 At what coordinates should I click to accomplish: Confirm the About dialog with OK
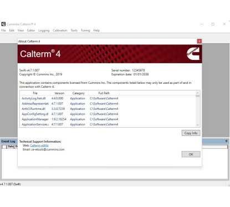191,154
